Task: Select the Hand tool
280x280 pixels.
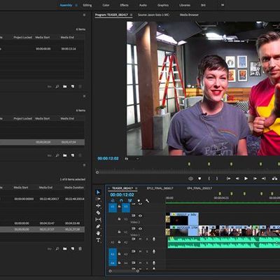Action: (98, 233)
